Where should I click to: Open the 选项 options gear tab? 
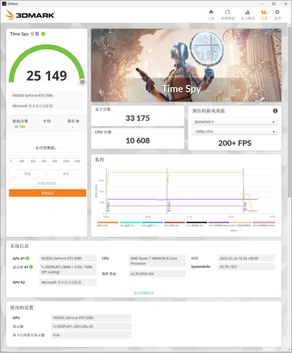click(277, 15)
